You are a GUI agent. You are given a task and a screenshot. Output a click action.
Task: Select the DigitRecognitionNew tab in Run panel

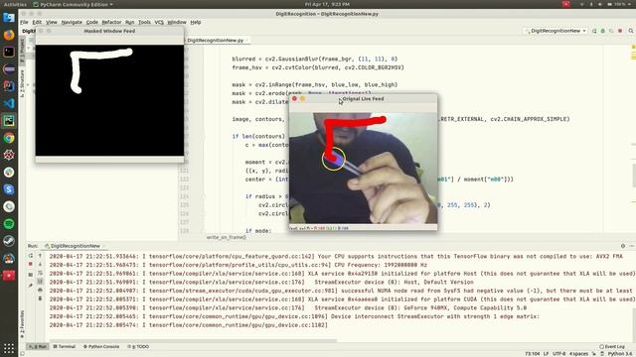point(76,246)
